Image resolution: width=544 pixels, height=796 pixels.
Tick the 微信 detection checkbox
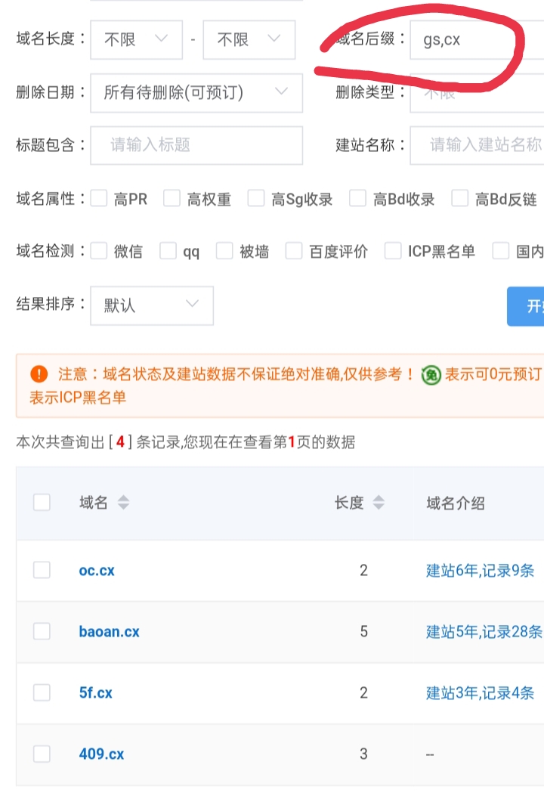99,252
